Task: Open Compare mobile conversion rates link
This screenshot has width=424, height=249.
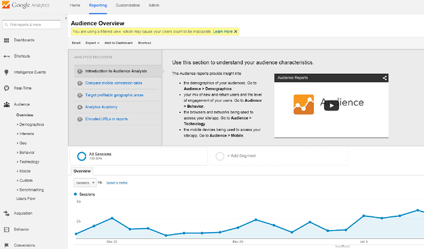Action: click(x=113, y=83)
